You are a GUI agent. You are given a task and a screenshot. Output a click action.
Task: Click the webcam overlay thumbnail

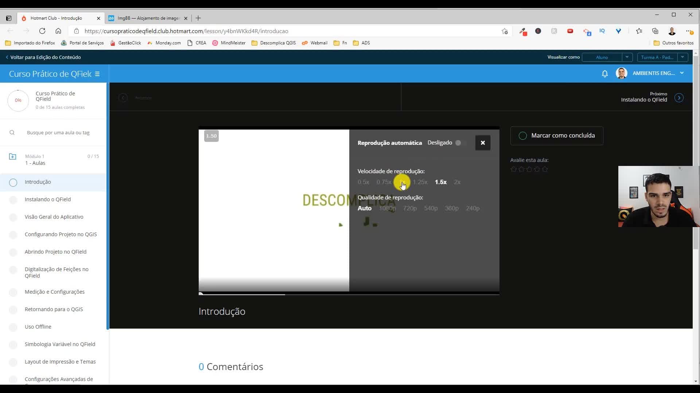tap(659, 196)
